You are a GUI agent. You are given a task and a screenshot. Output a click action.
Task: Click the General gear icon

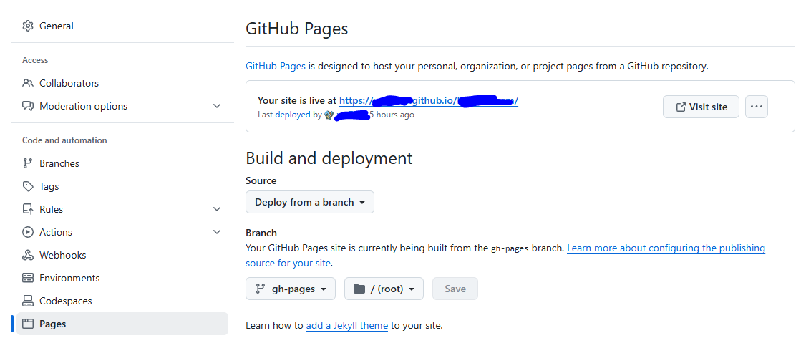[28, 26]
